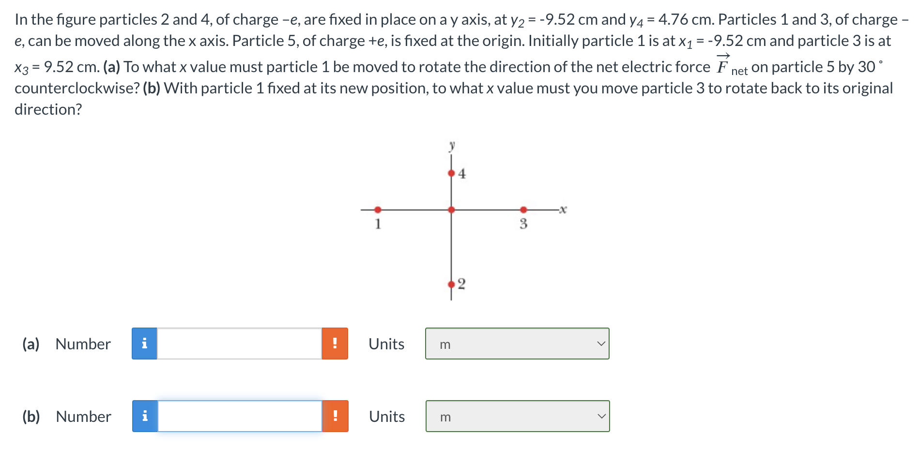
Task: Click the Number input field for part (a)
Action: click(x=240, y=344)
